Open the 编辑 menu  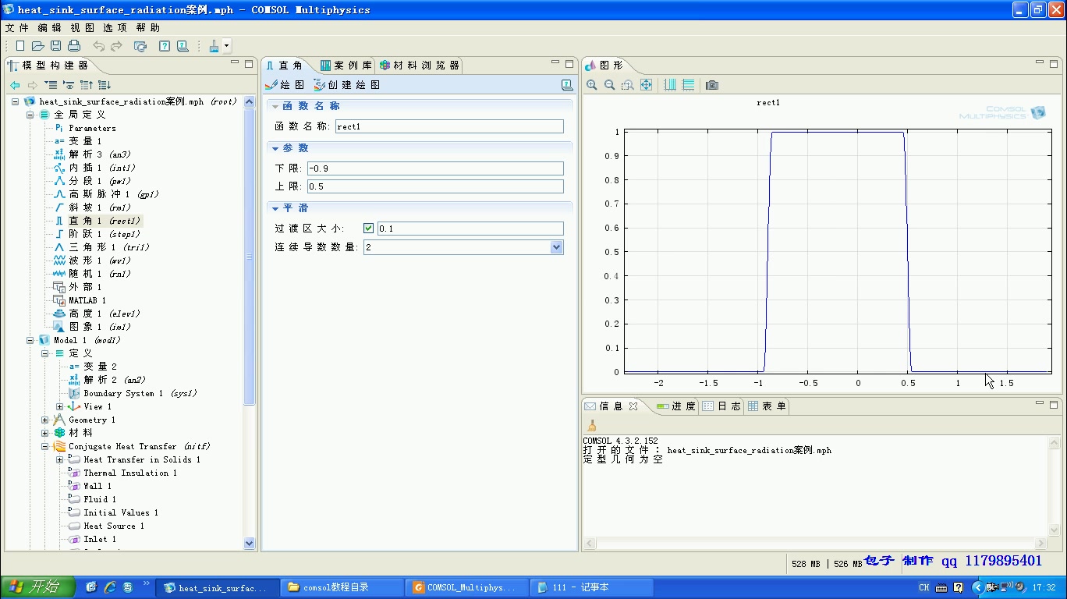click(49, 27)
